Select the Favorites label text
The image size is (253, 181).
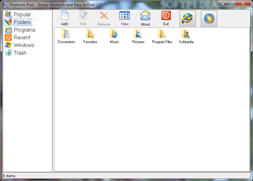pos(90,42)
